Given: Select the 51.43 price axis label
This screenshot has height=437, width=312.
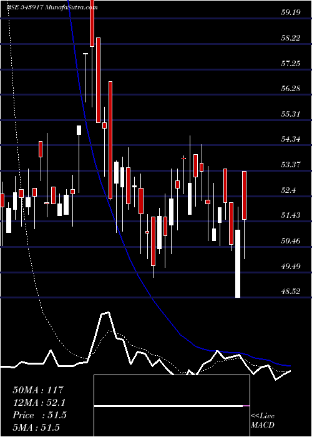Looking at the screenshot, I should 291,215.
